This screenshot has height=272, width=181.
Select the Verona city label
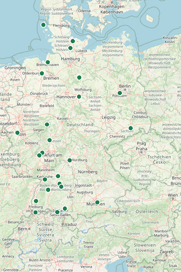coord(86,266)
